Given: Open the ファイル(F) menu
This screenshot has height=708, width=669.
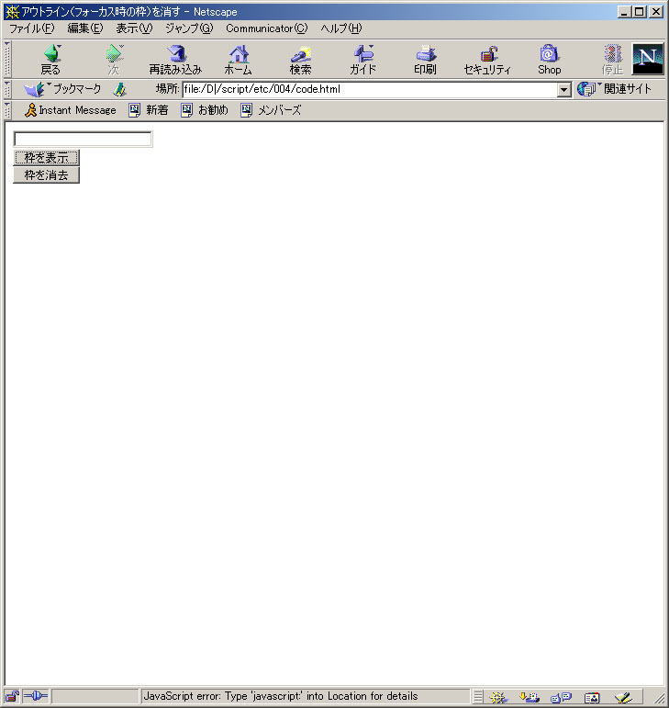Looking at the screenshot, I should point(32,28).
